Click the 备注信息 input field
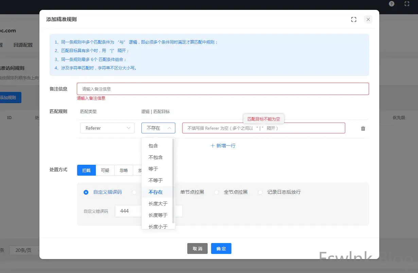 (x=223, y=89)
